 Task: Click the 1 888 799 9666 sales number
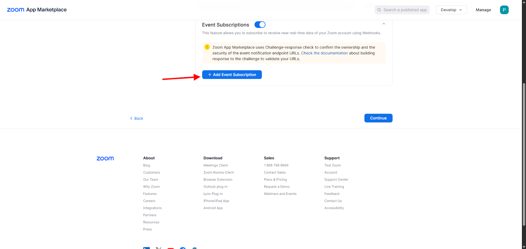(x=276, y=165)
